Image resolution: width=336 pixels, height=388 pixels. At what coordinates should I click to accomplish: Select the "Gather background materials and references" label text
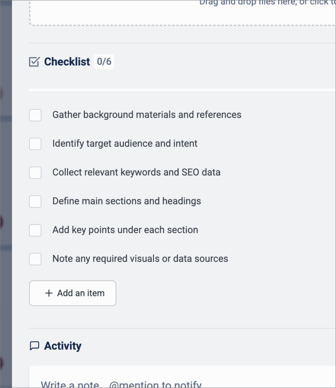tap(147, 115)
